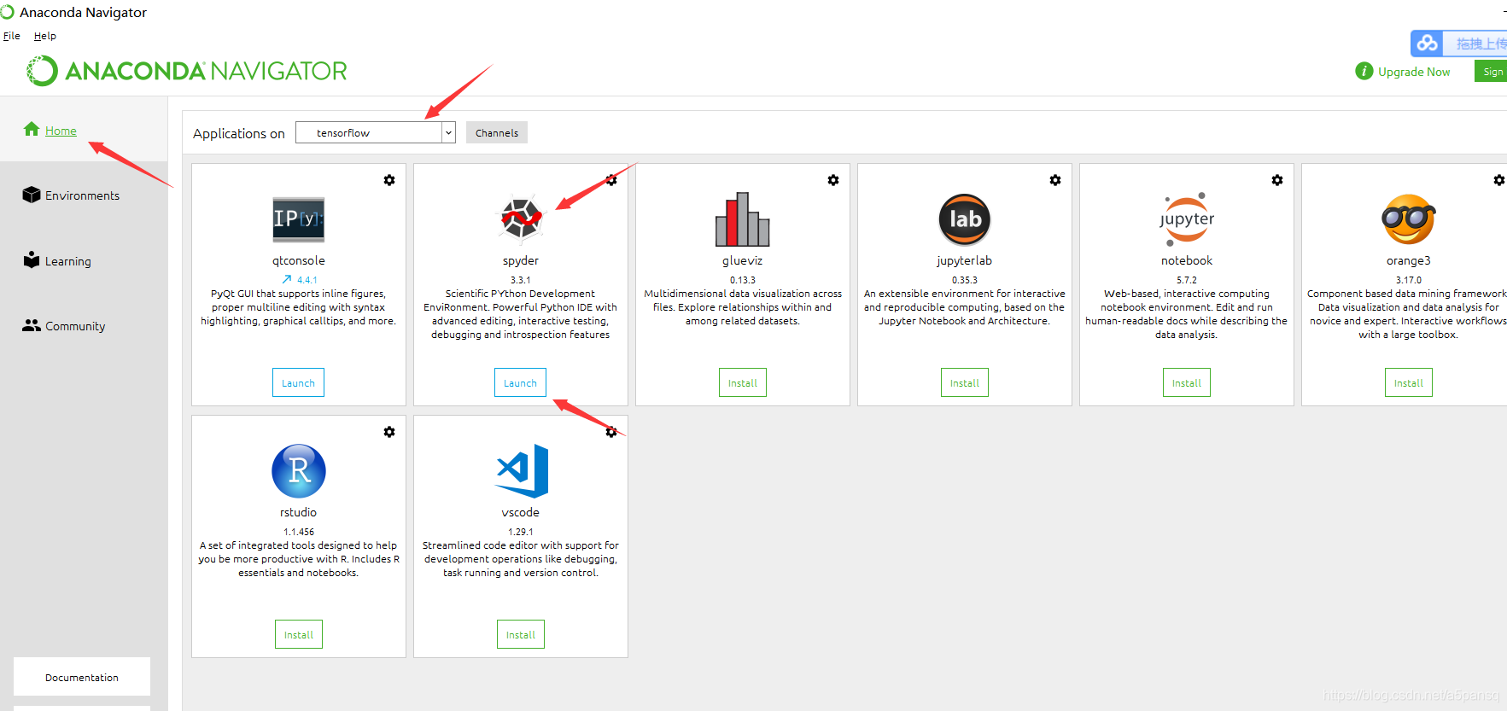Click the Home house icon
1507x711 pixels.
click(32, 129)
